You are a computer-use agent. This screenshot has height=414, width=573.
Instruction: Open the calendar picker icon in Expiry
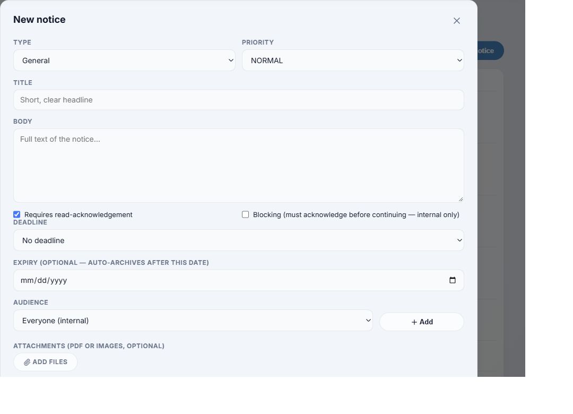tap(453, 280)
